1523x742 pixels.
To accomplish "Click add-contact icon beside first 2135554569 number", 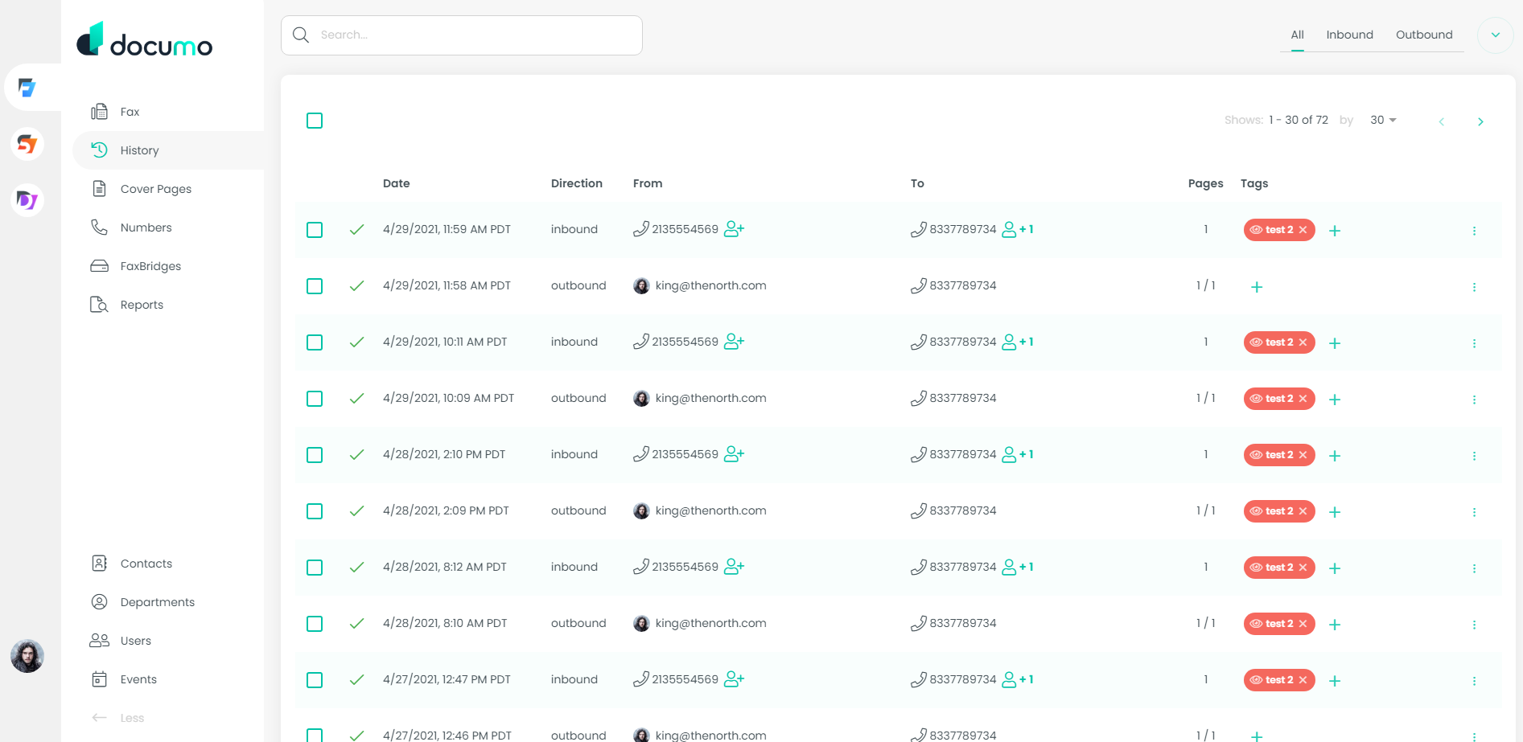I will 734,229.
